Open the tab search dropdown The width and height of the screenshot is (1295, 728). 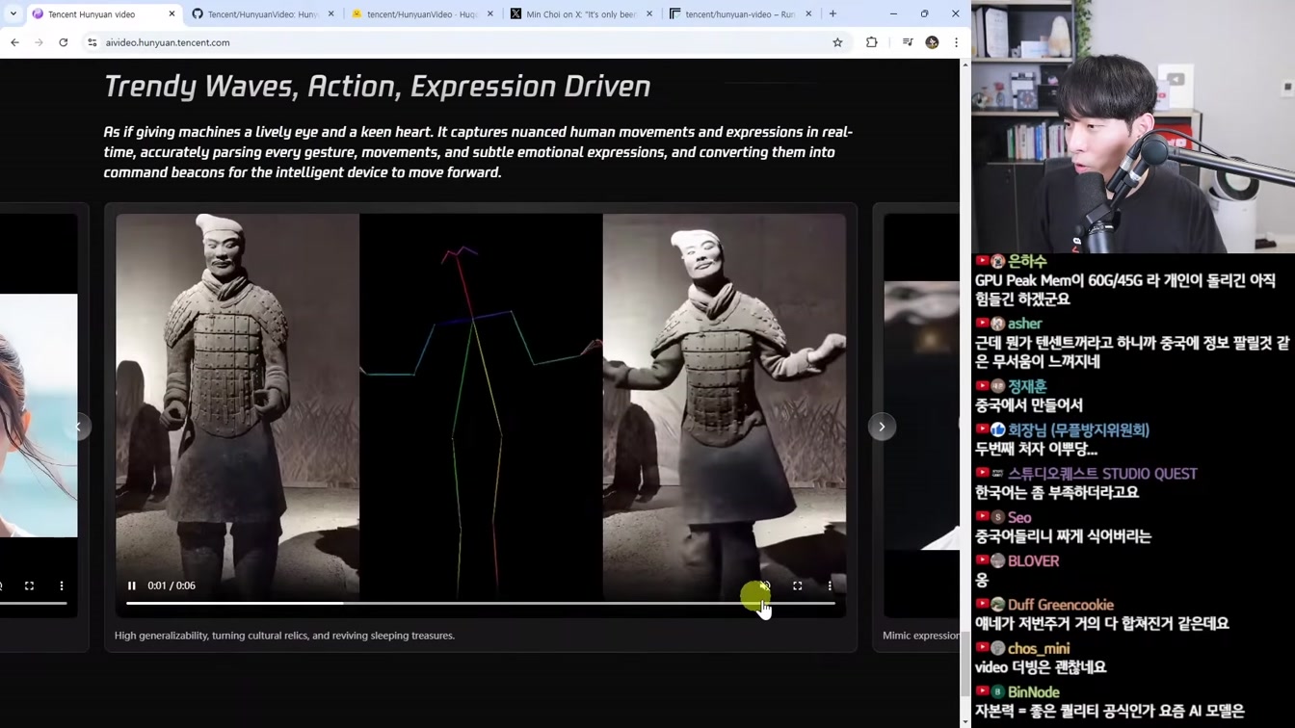(13, 14)
